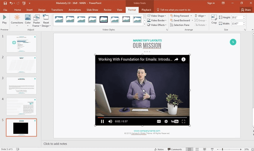Switch to the Transitions tab
The image size is (254, 151).
tap(57, 10)
